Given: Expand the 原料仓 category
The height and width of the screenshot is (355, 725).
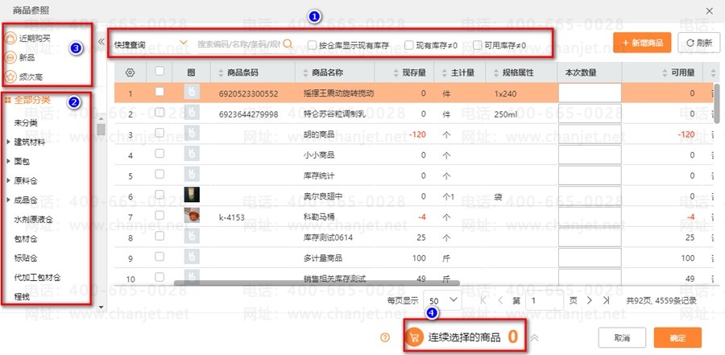Looking at the screenshot, I should click(x=8, y=181).
